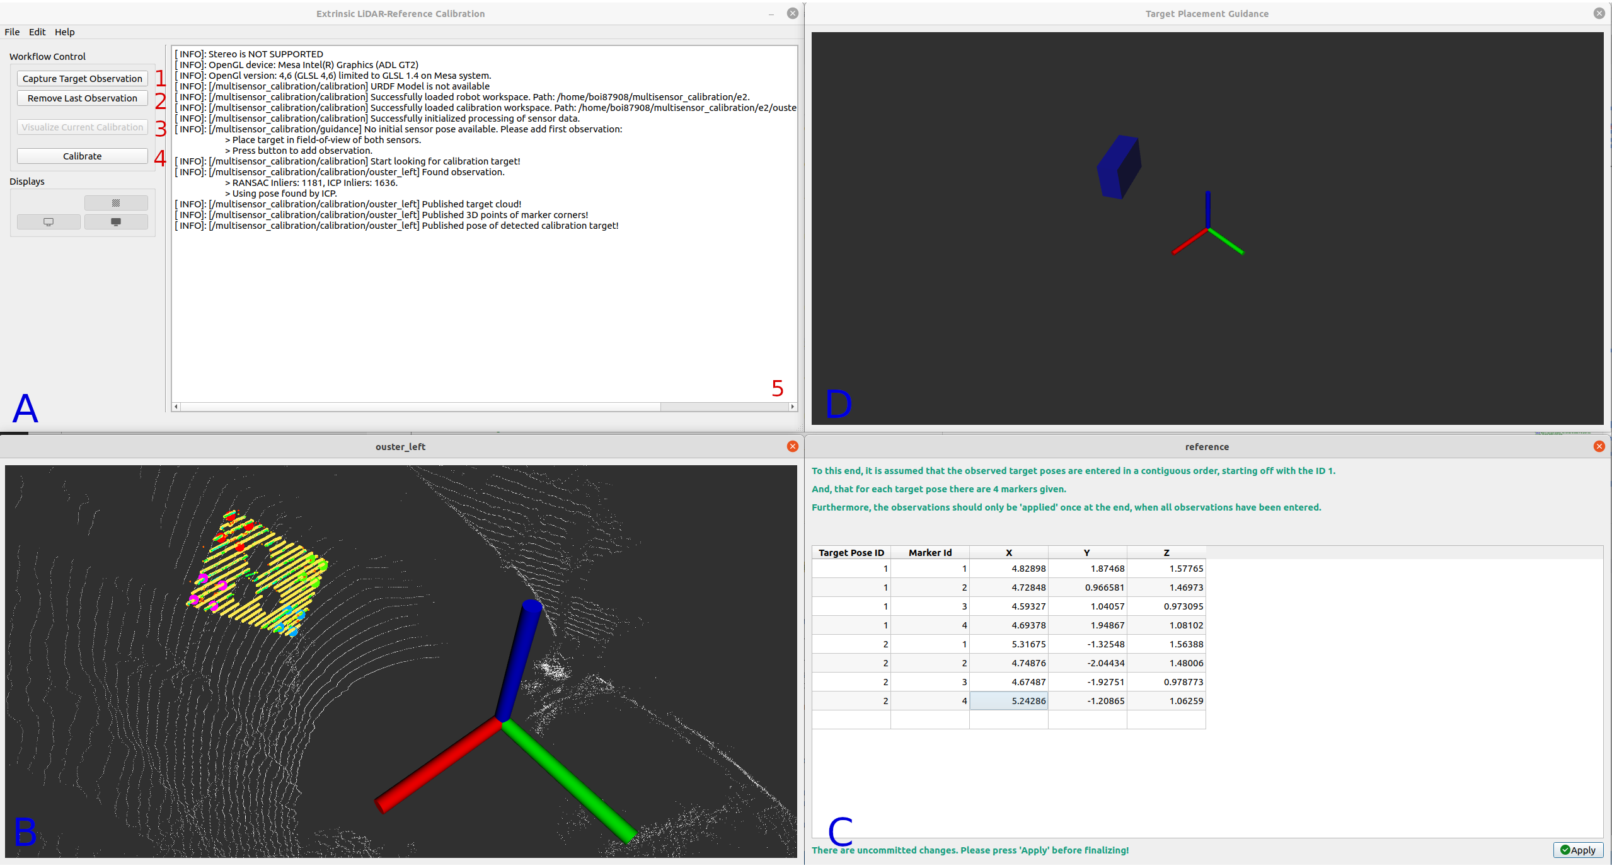1612x868 pixels.
Task: Open the Help menu
Action: pos(64,32)
